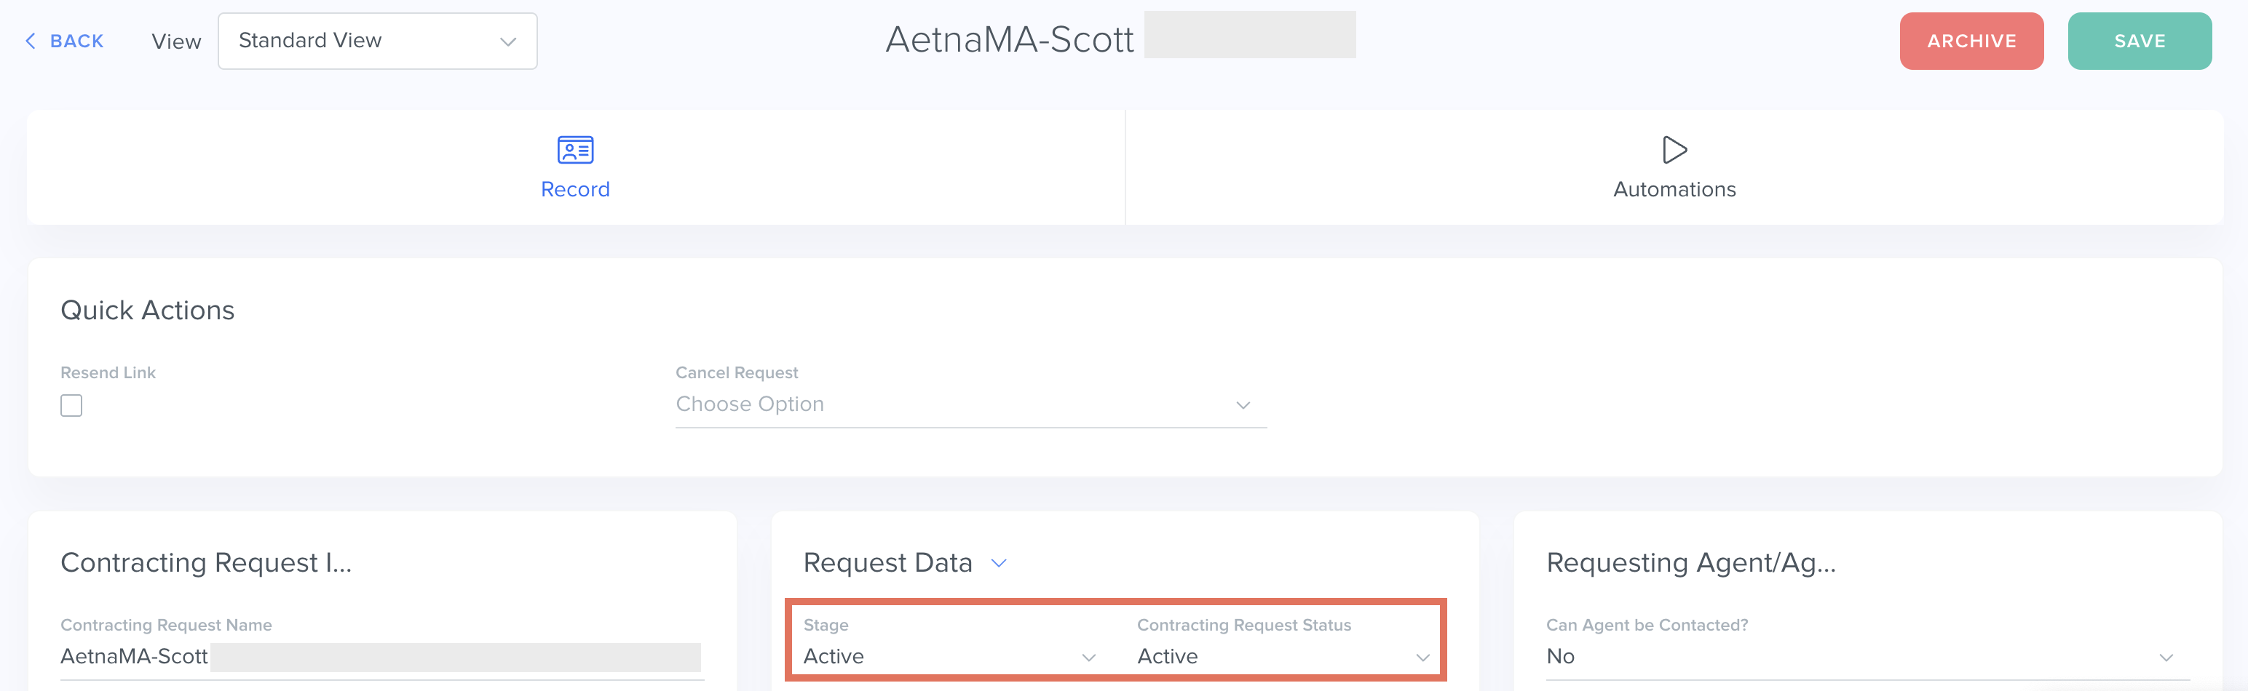The height and width of the screenshot is (691, 2248).
Task: Click the AetnaMA-Scott record title
Action: (x=1009, y=39)
